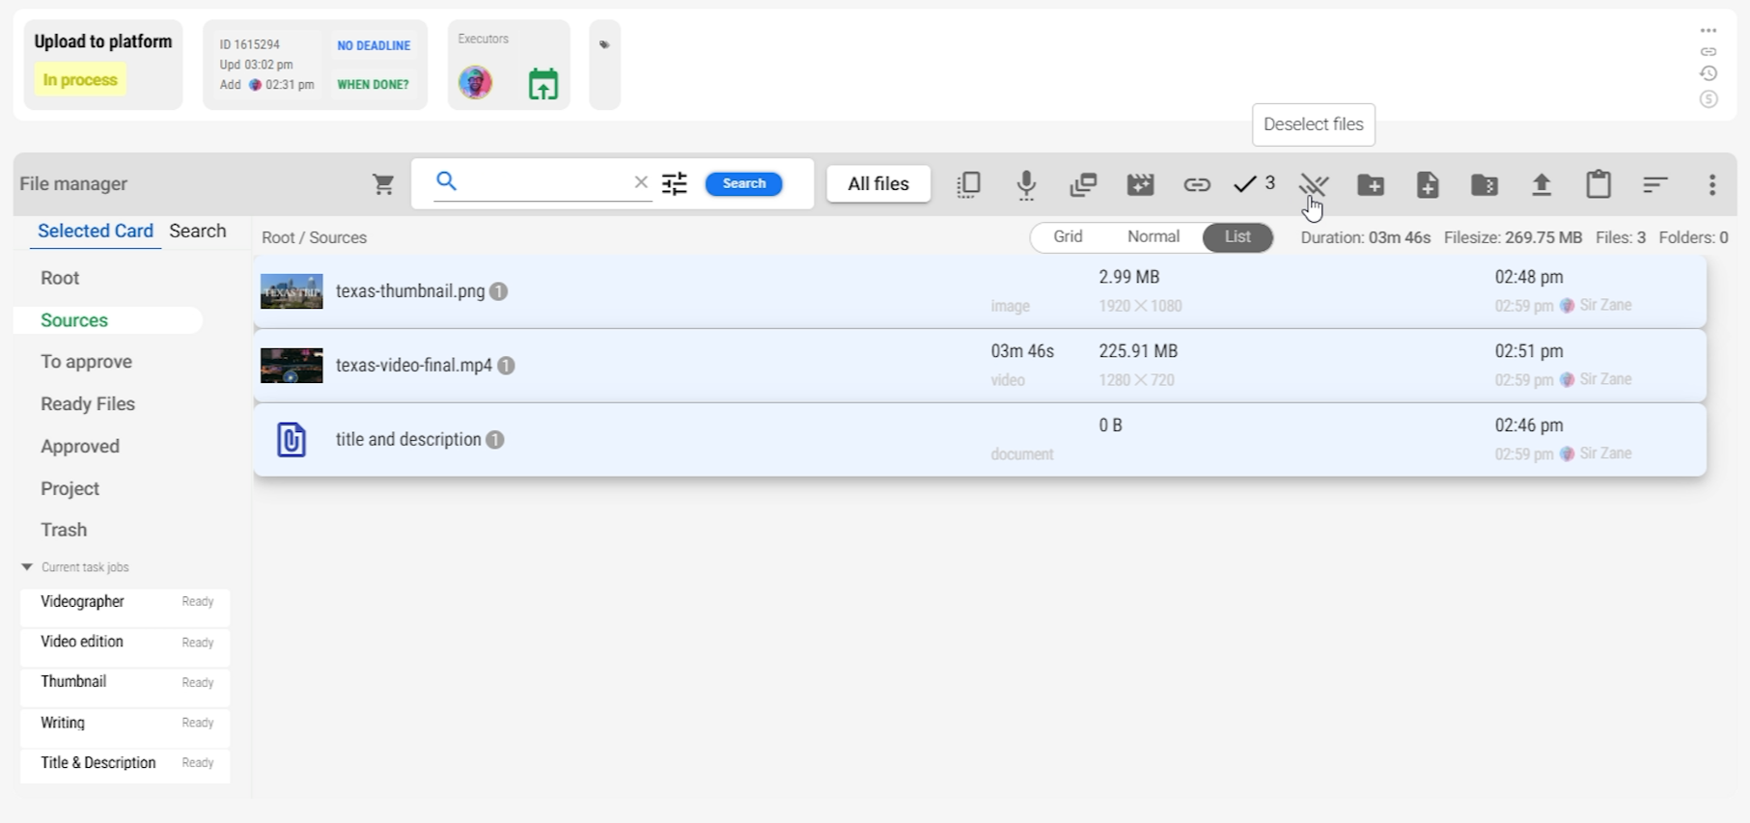Image resolution: width=1750 pixels, height=823 pixels.
Task: Click the add new file icon
Action: 1428,184
